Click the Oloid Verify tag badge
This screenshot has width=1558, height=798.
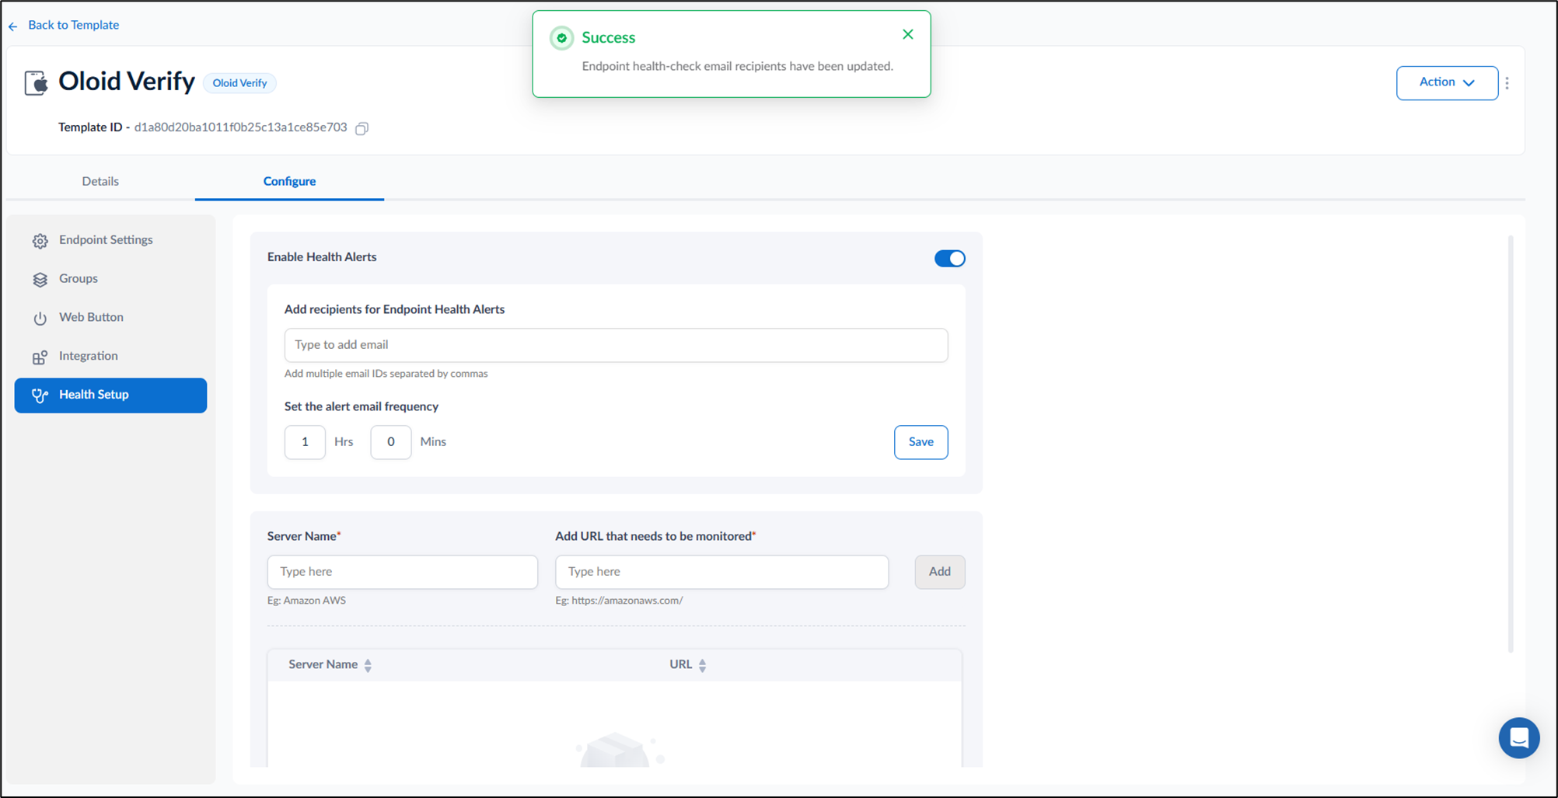[x=239, y=83]
